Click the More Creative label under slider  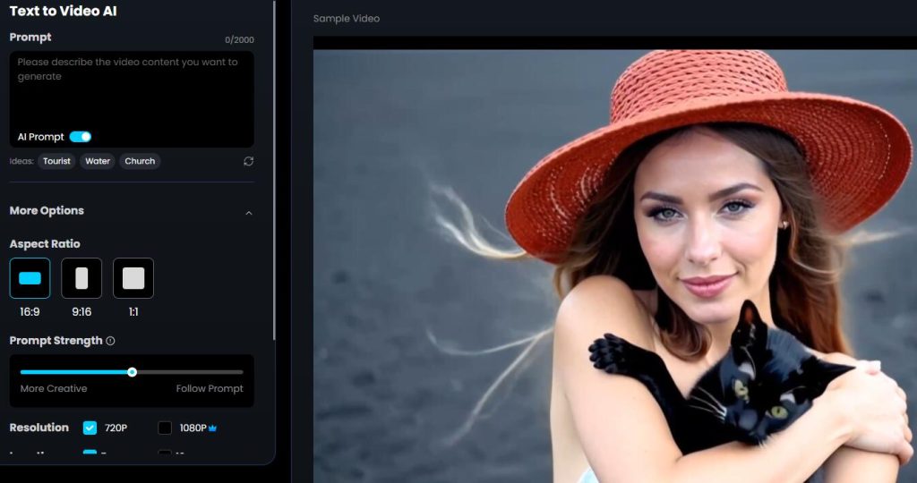pos(54,389)
